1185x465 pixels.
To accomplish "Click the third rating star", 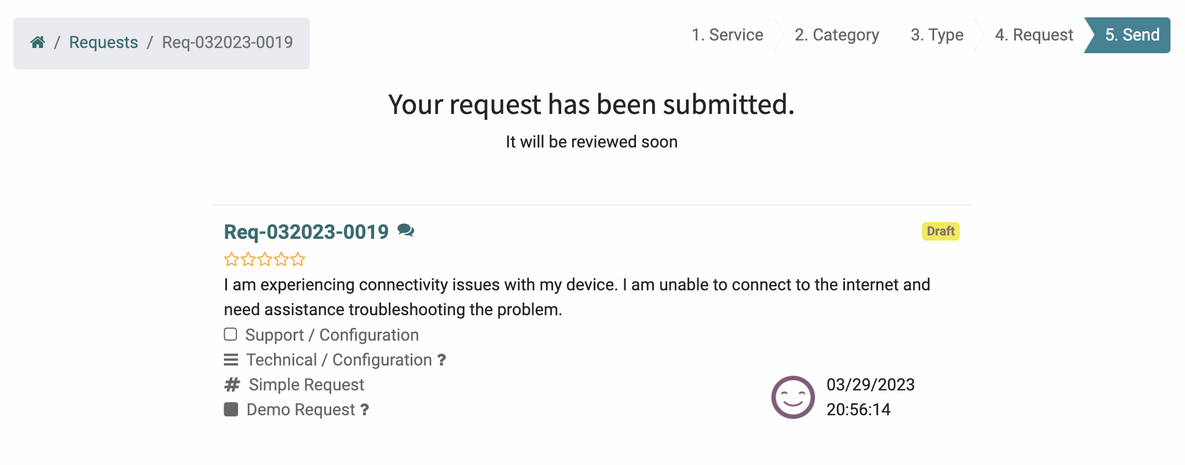I will (x=265, y=259).
